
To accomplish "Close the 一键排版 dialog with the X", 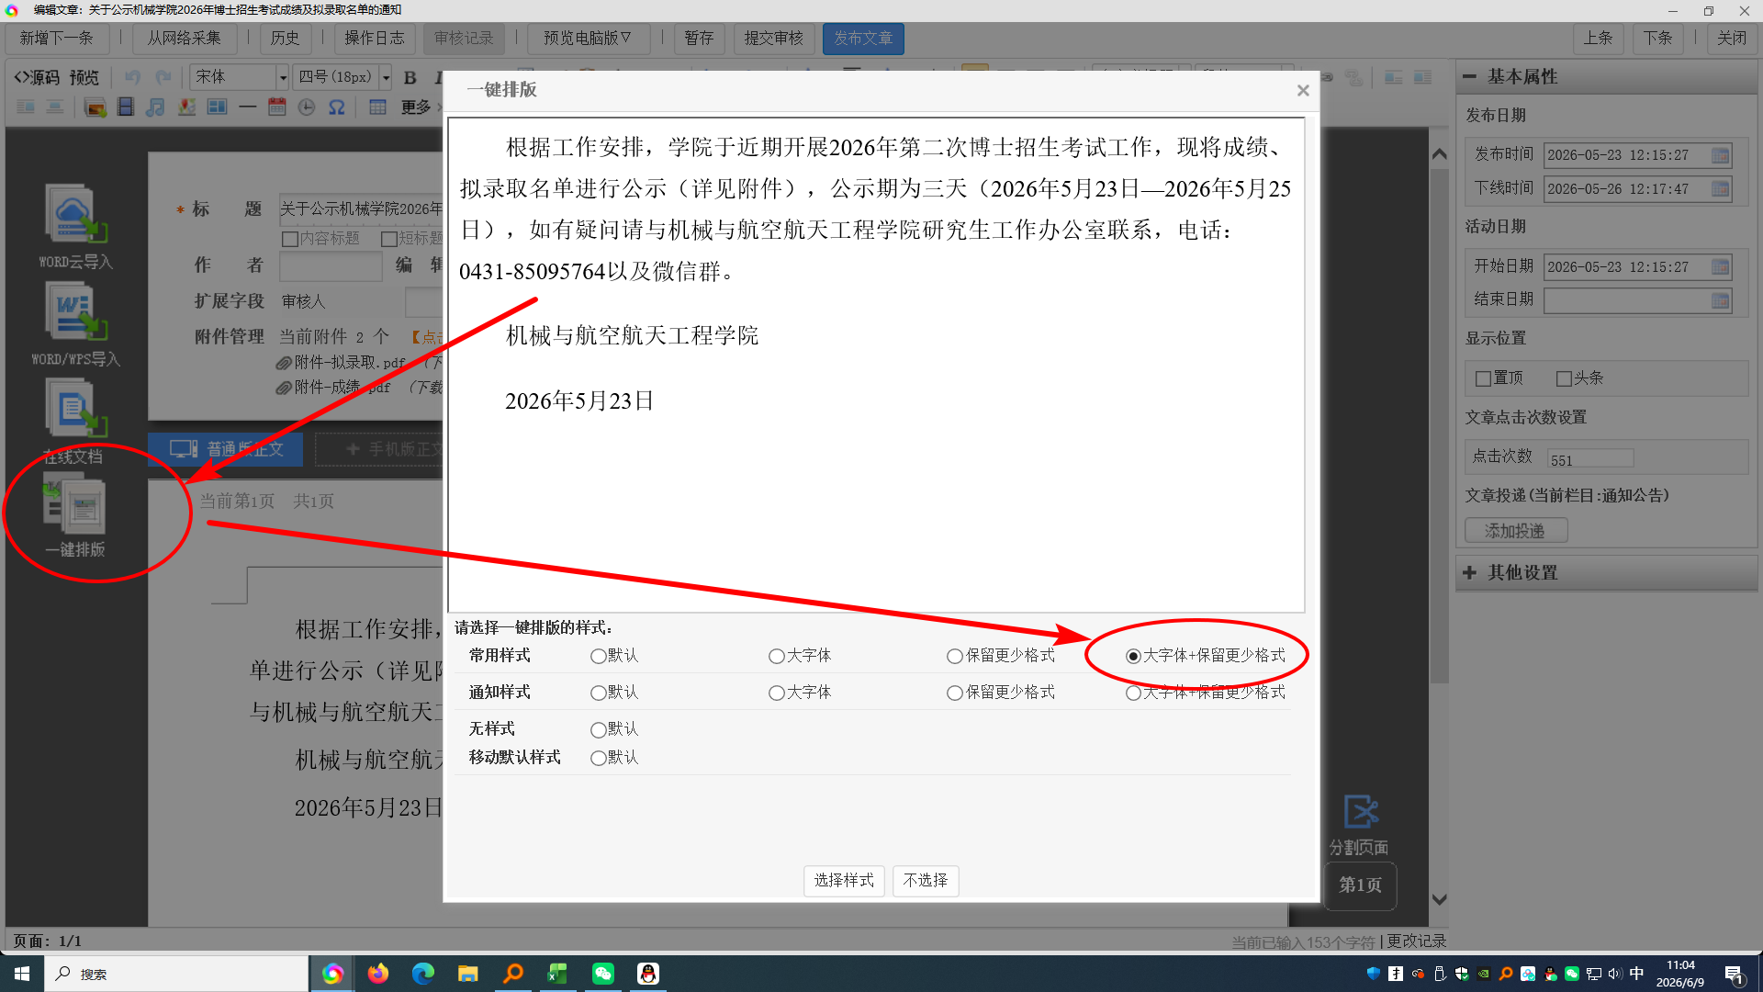I will click(x=1302, y=90).
